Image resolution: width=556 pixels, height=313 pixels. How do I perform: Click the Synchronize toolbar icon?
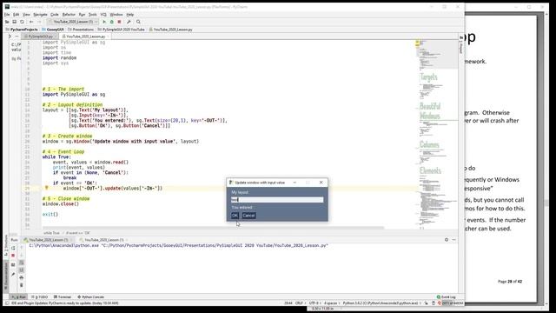(x=22, y=22)
